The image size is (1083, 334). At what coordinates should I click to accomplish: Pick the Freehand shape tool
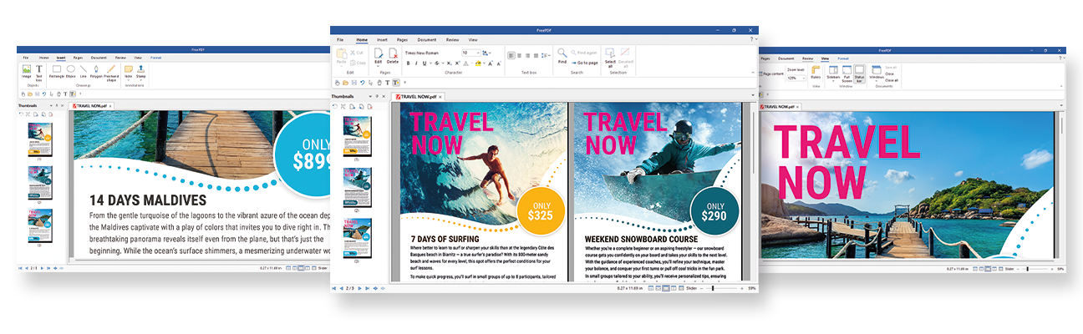tap(109, 71)
